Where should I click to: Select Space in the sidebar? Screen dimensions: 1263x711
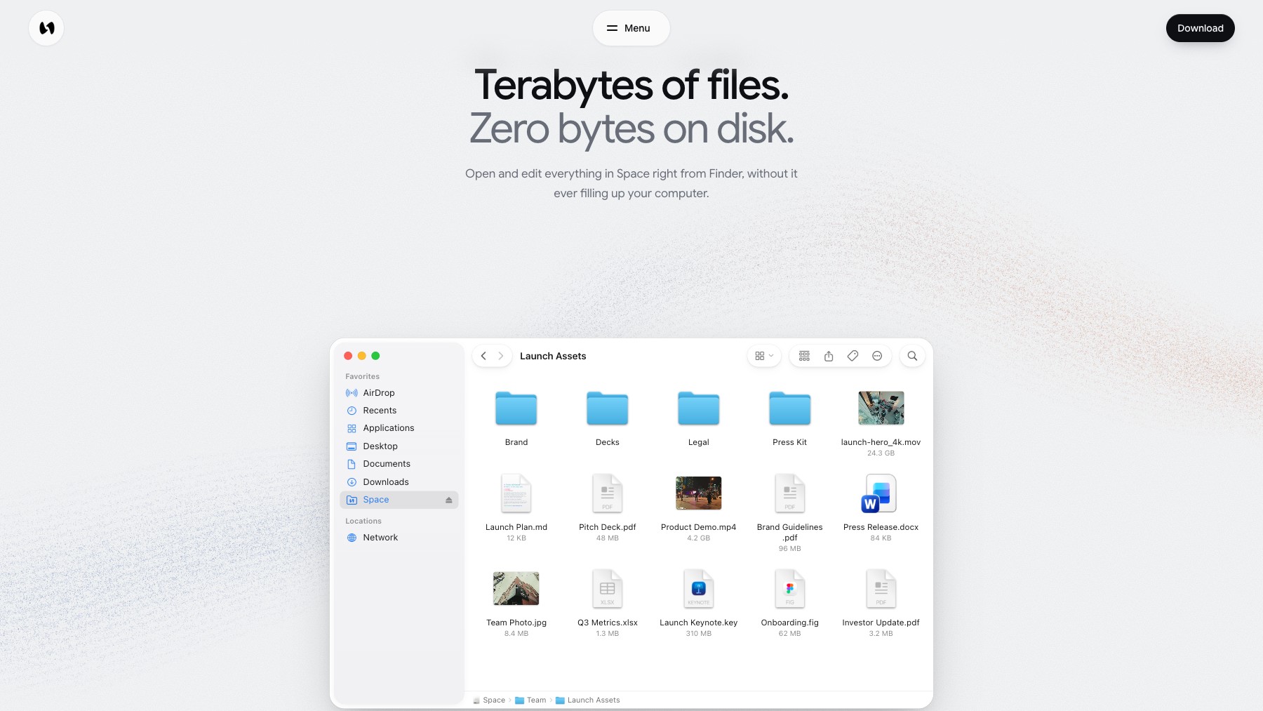coord(399,500)
